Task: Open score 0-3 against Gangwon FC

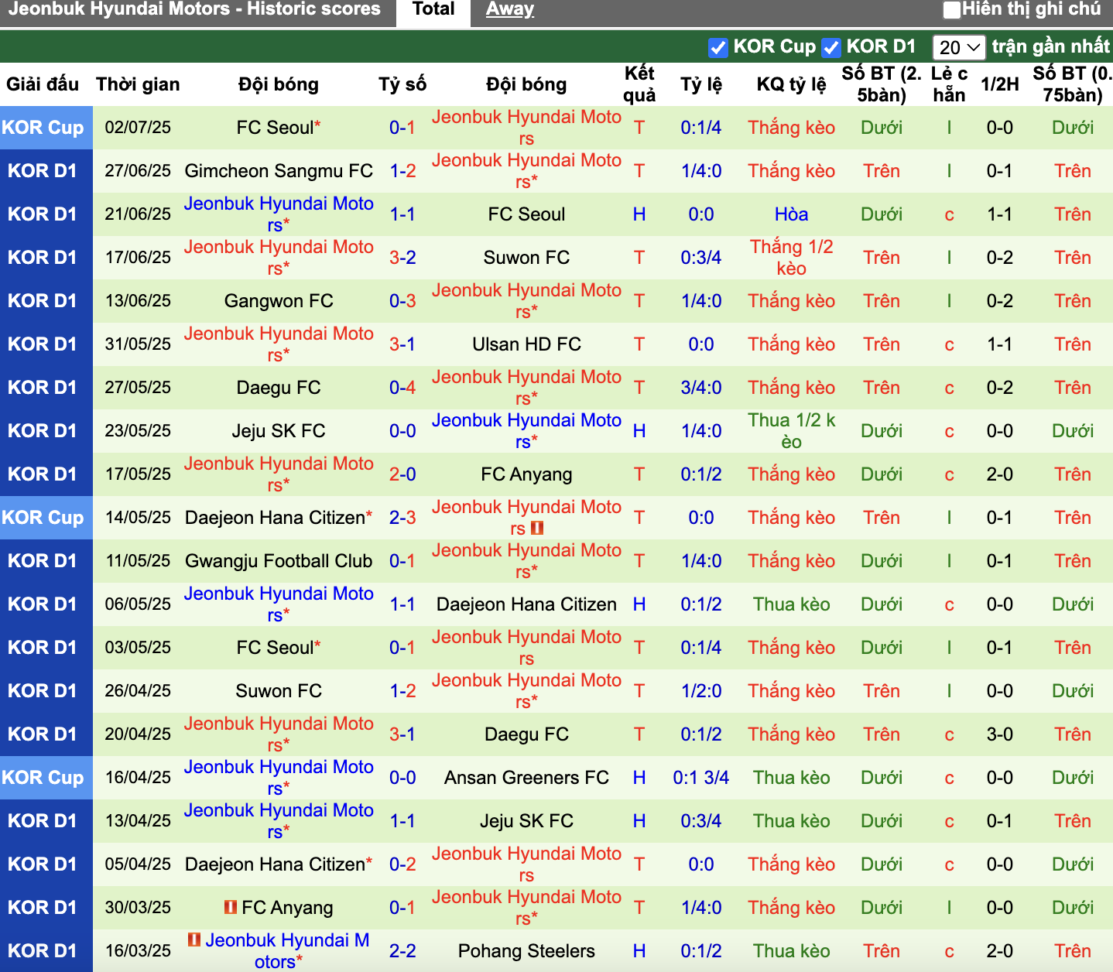Action: [402, 301]
